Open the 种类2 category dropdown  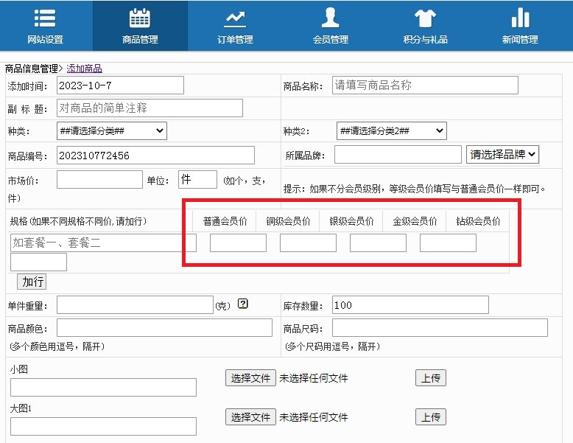pyautogui.click(x=391, y=131)
